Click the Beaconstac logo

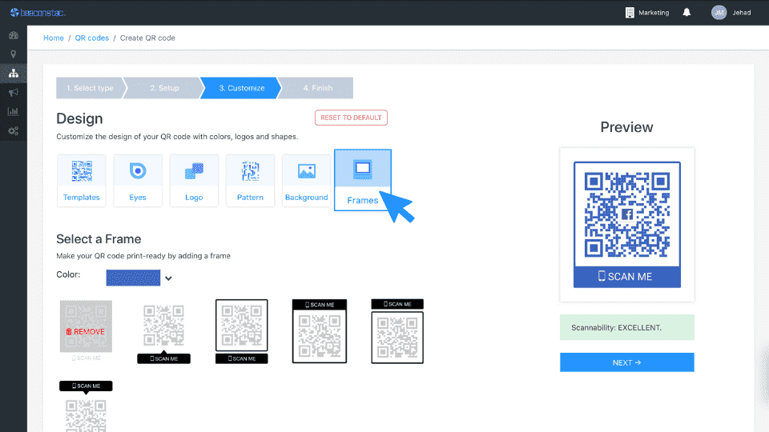(x=38, y=12)
